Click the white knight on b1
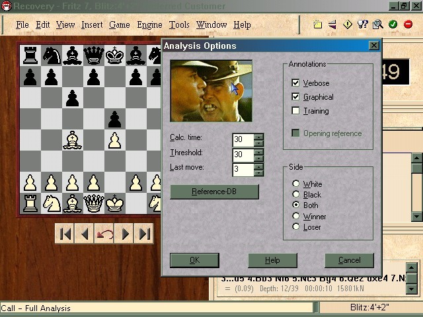This screenshot has height=317, width=423. click(x=52, y=203)
